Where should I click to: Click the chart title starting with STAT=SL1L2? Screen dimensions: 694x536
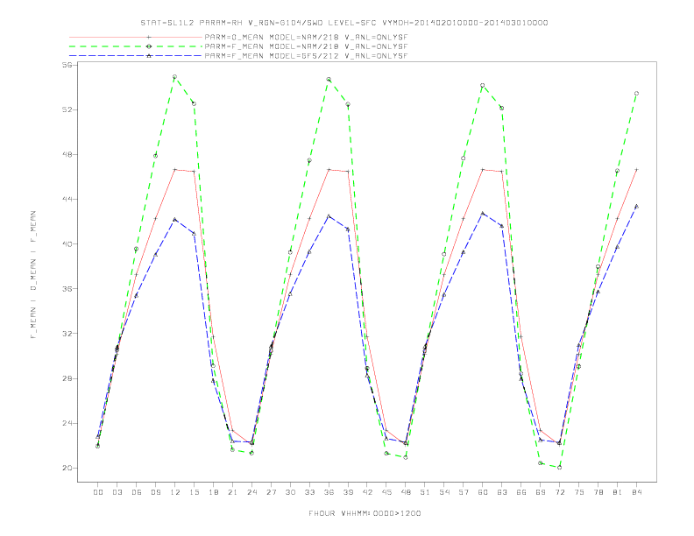coord(343,23)
